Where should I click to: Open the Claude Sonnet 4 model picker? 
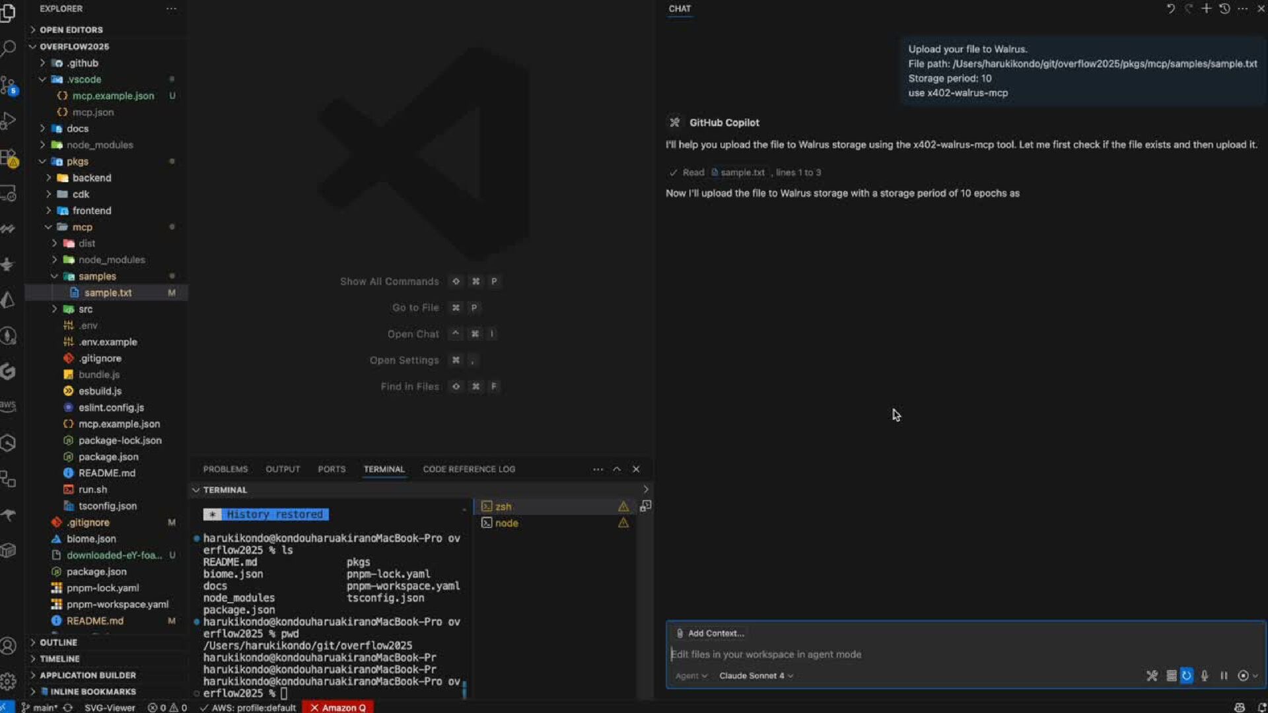(756, 676)
